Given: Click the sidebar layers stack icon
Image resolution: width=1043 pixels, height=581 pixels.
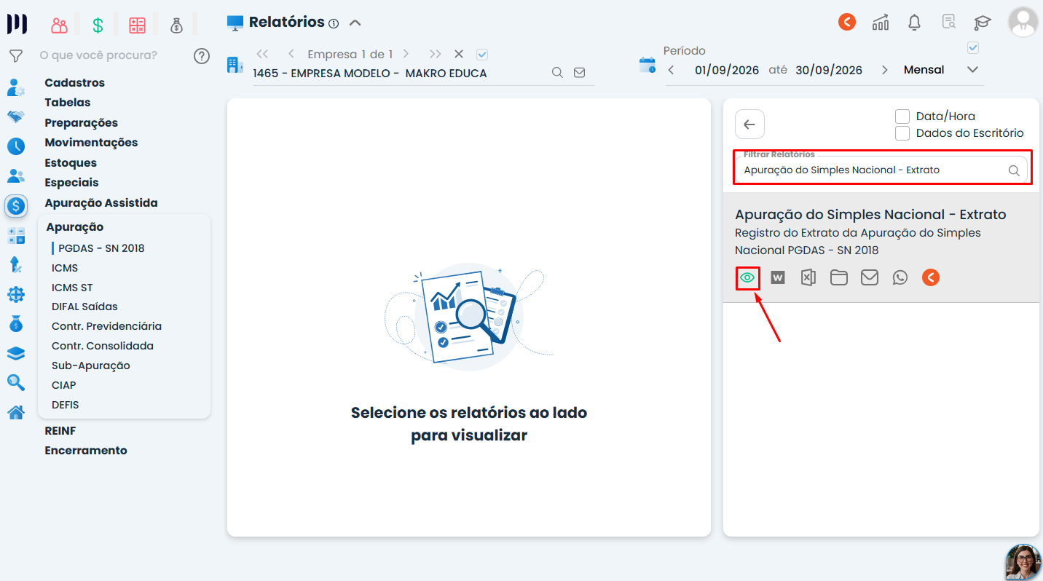Looking at the screenshot, I should pos(16,354).
